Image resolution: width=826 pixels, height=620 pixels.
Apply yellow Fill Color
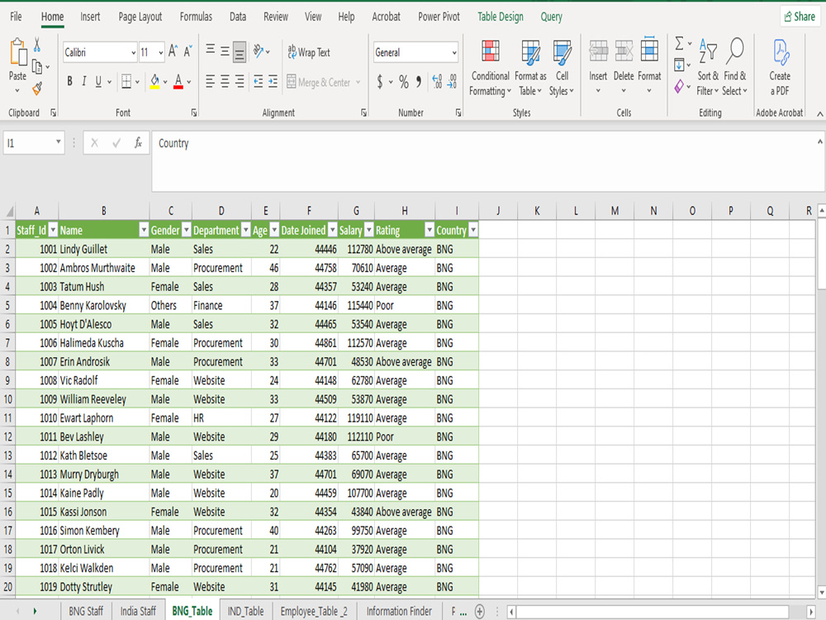155,81
